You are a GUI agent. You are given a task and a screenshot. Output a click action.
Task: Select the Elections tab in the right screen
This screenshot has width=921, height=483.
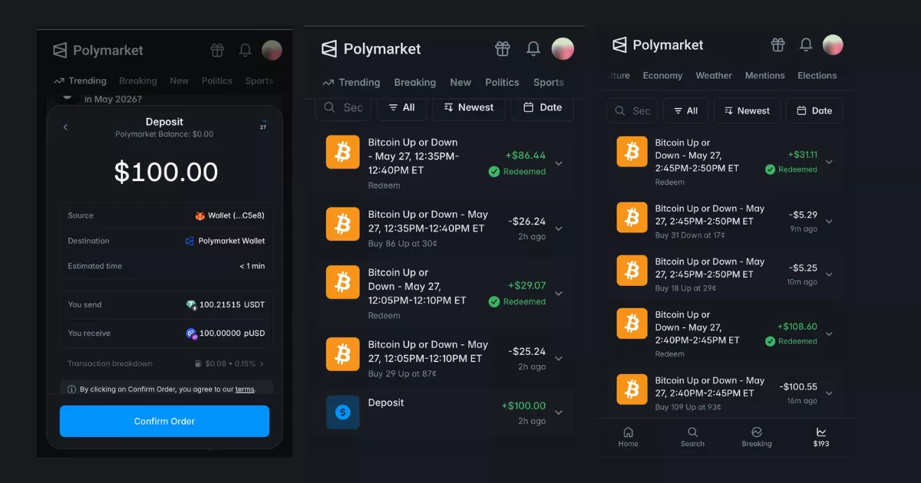817,75
